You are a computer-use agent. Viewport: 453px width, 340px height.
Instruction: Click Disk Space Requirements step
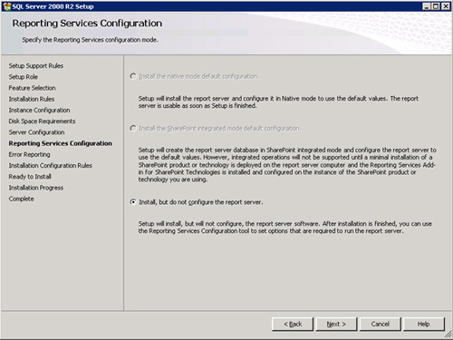coord(42,121)
